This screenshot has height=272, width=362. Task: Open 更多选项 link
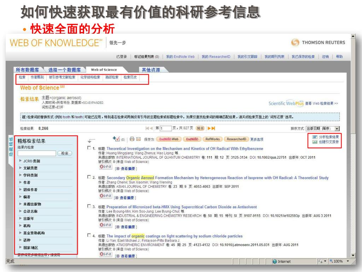(x=257, y=139)
